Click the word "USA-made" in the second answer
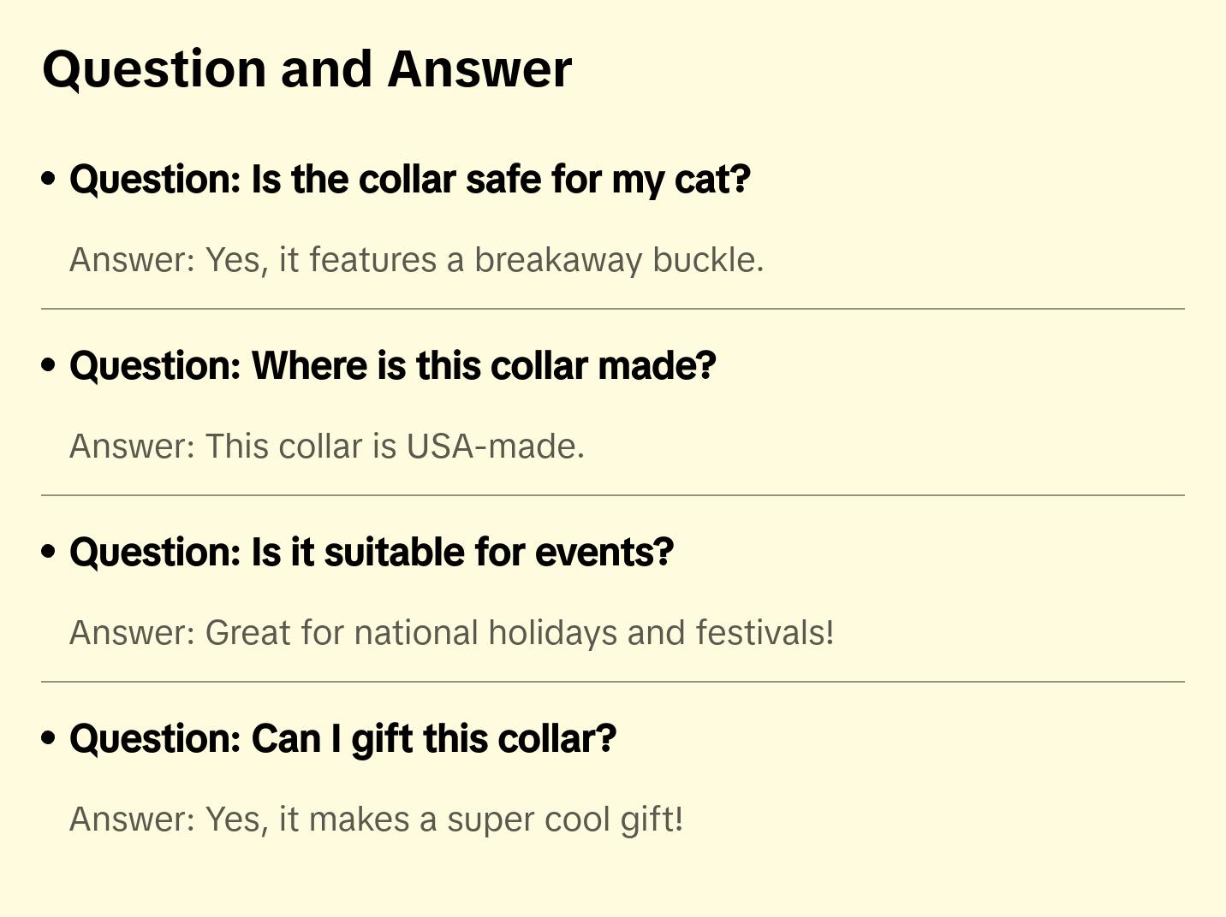Viewport: 1226px width, 917px height. pyautogui.click(x=495, y=447)
